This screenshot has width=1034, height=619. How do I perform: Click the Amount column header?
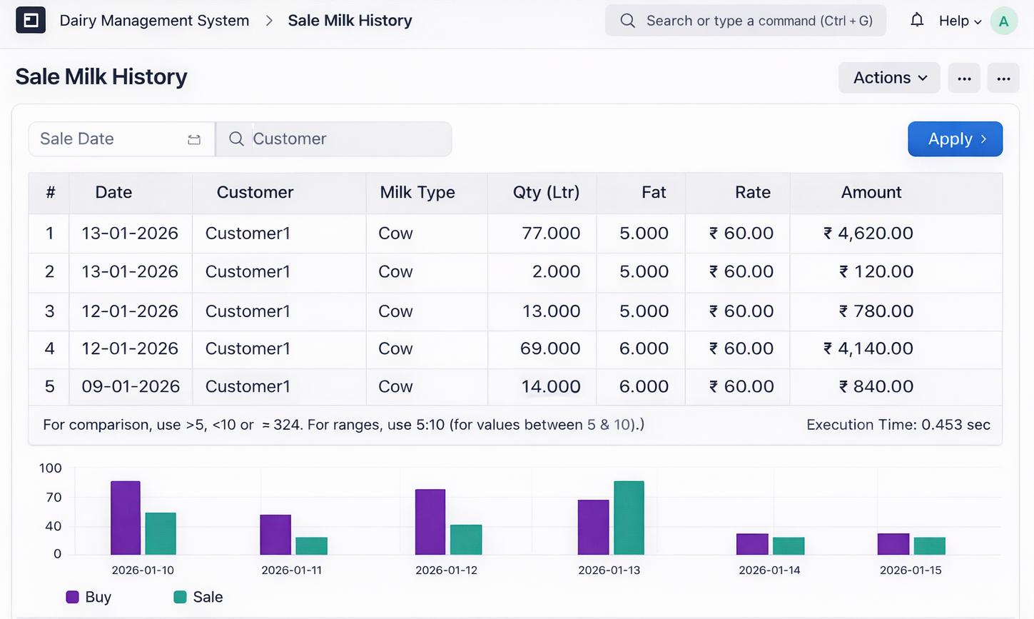point(871,192)
